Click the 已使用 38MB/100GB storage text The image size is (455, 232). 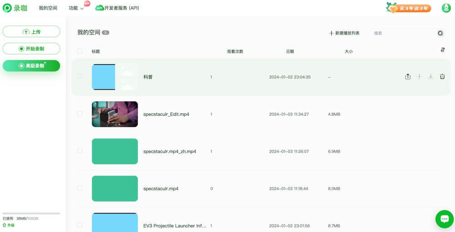tap(20, 219)
